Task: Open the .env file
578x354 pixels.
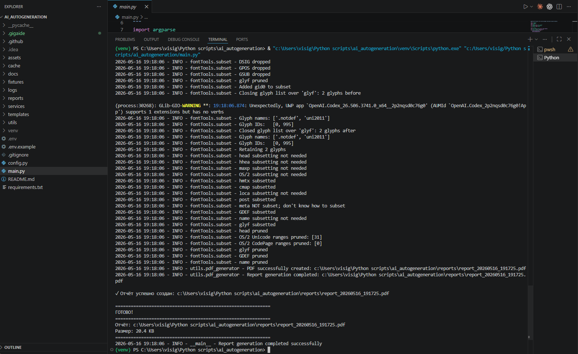Action: point(54,139)
